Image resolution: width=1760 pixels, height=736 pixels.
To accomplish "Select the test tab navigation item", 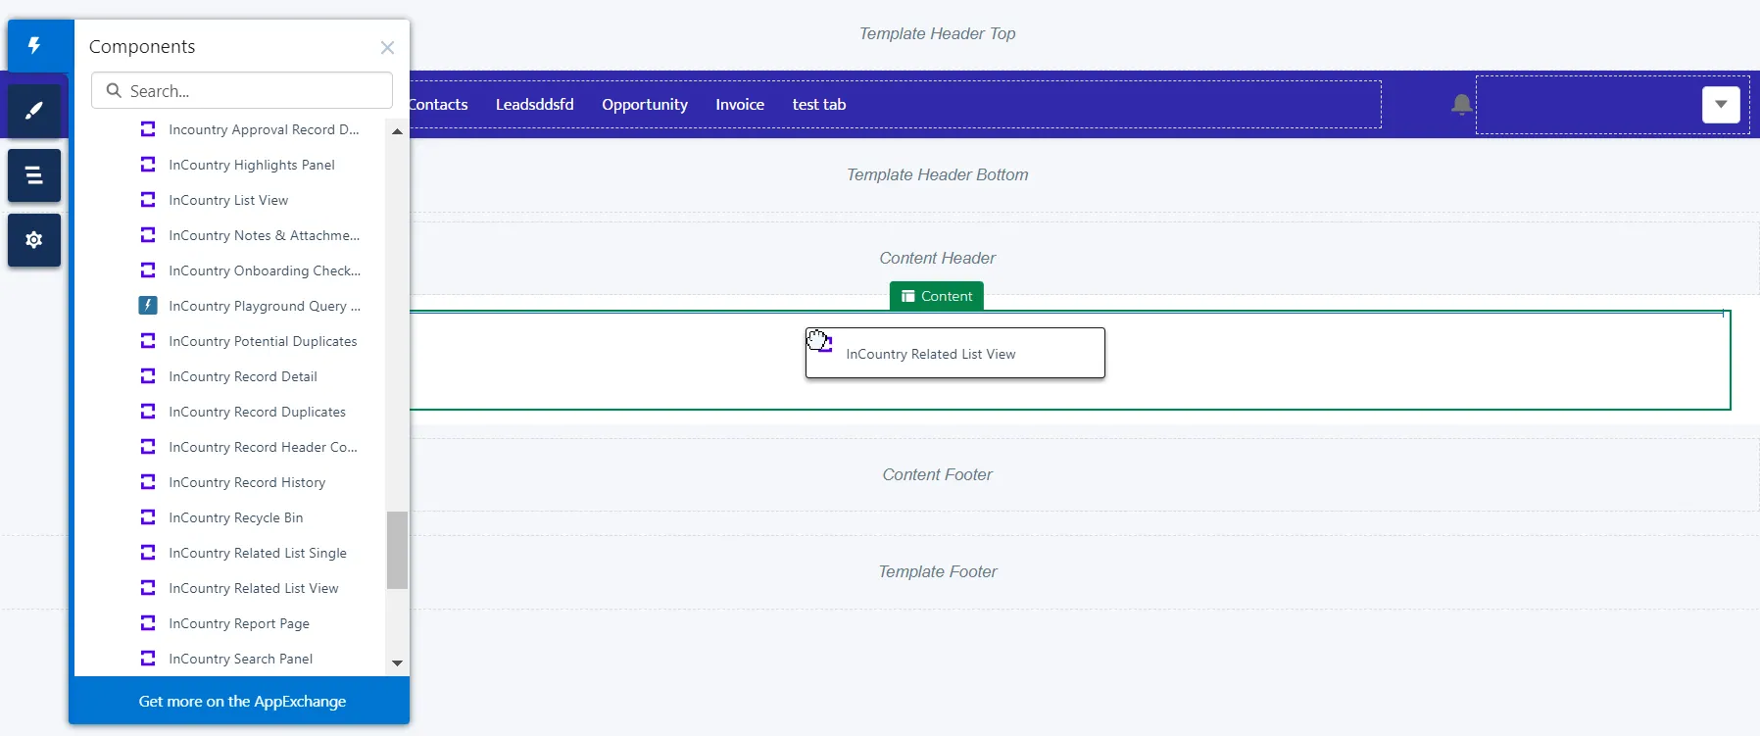I will (x=818, y=105).
